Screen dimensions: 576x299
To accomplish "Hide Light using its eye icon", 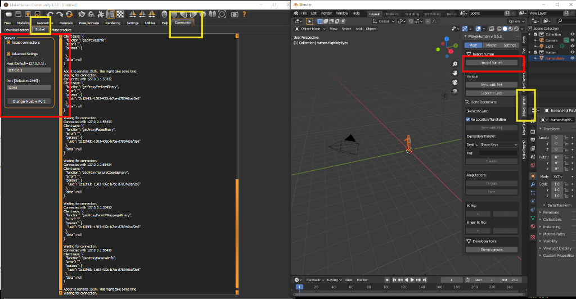I will (x=572, y=46).
